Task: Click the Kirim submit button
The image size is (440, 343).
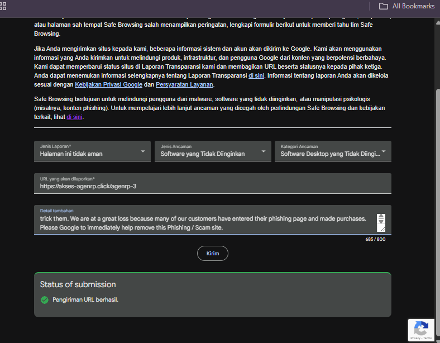Action: (212, 254)
